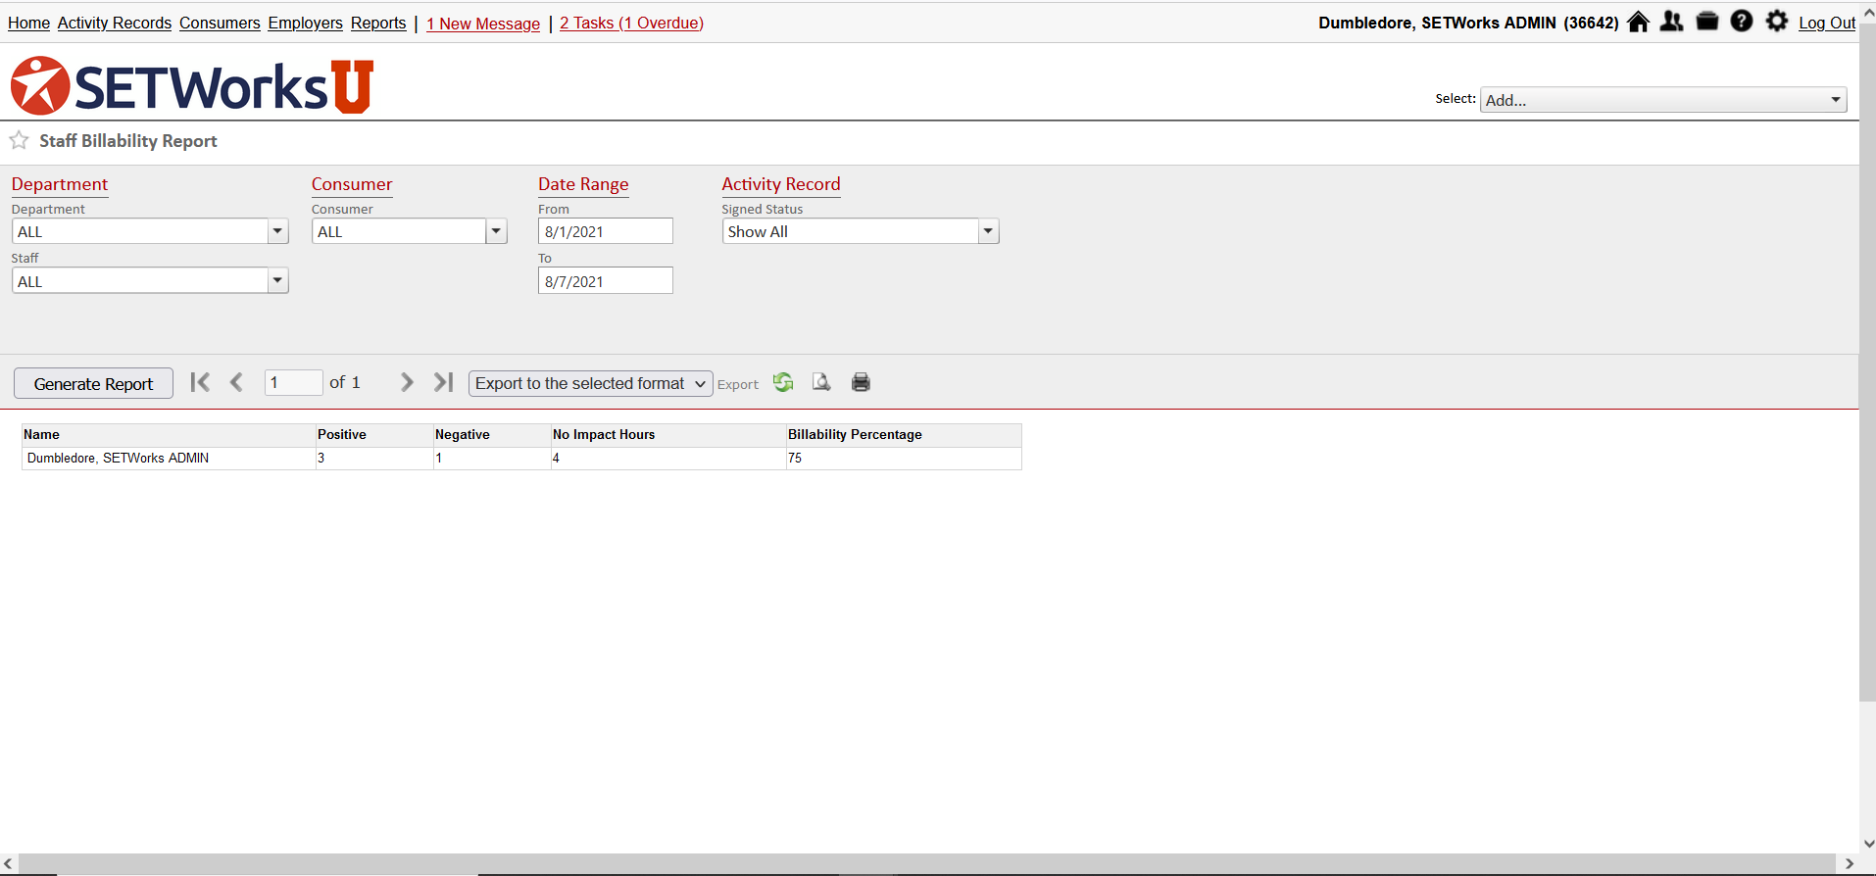The image size is (1876, 876).
Task: Click the scroll-right arrow at bottom
Action: coord(1849,863)
